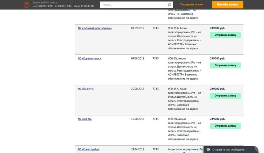
Task: Click the envelope icon in message widget
Action: click(208, 150)
